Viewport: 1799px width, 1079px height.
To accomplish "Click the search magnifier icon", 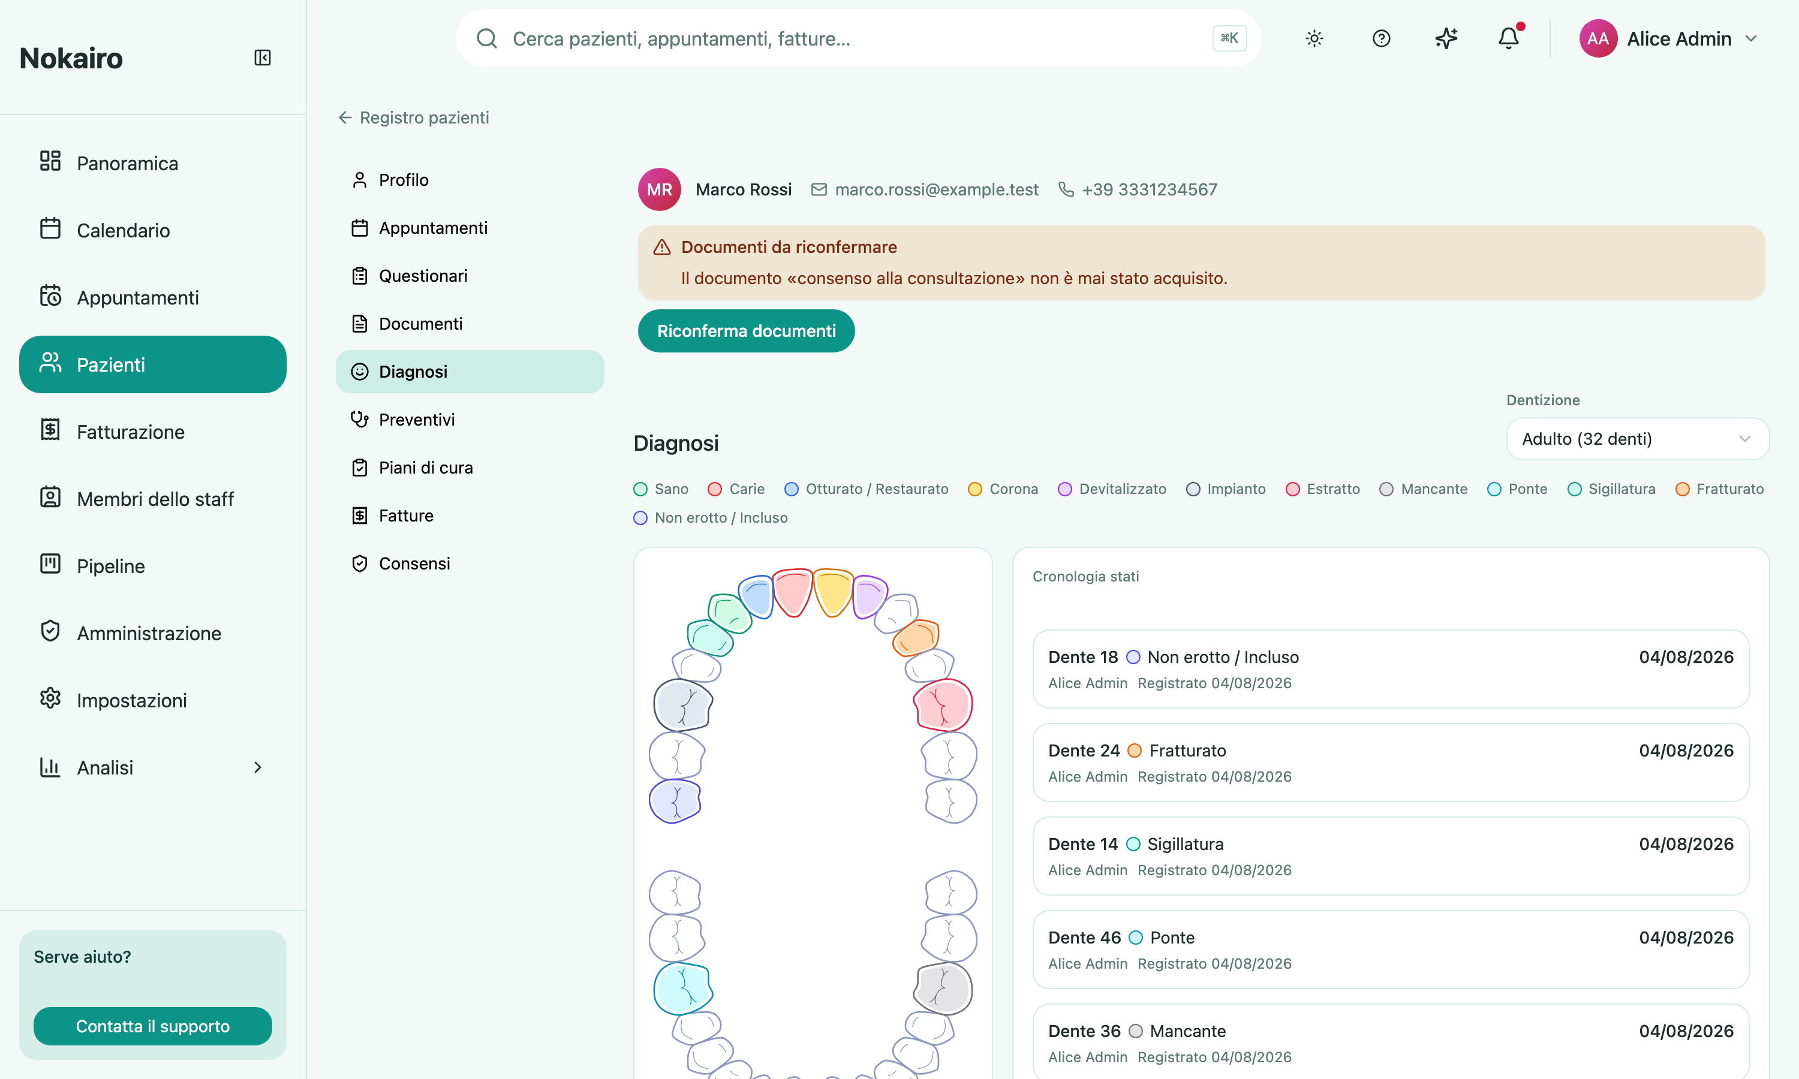I will point(486,38).
